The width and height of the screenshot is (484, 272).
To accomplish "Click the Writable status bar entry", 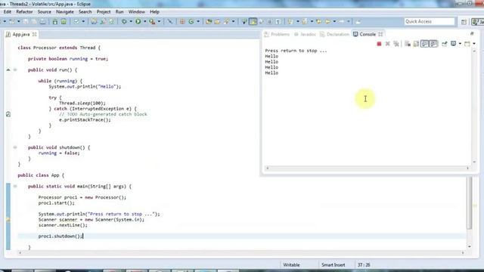I will 291,265.
